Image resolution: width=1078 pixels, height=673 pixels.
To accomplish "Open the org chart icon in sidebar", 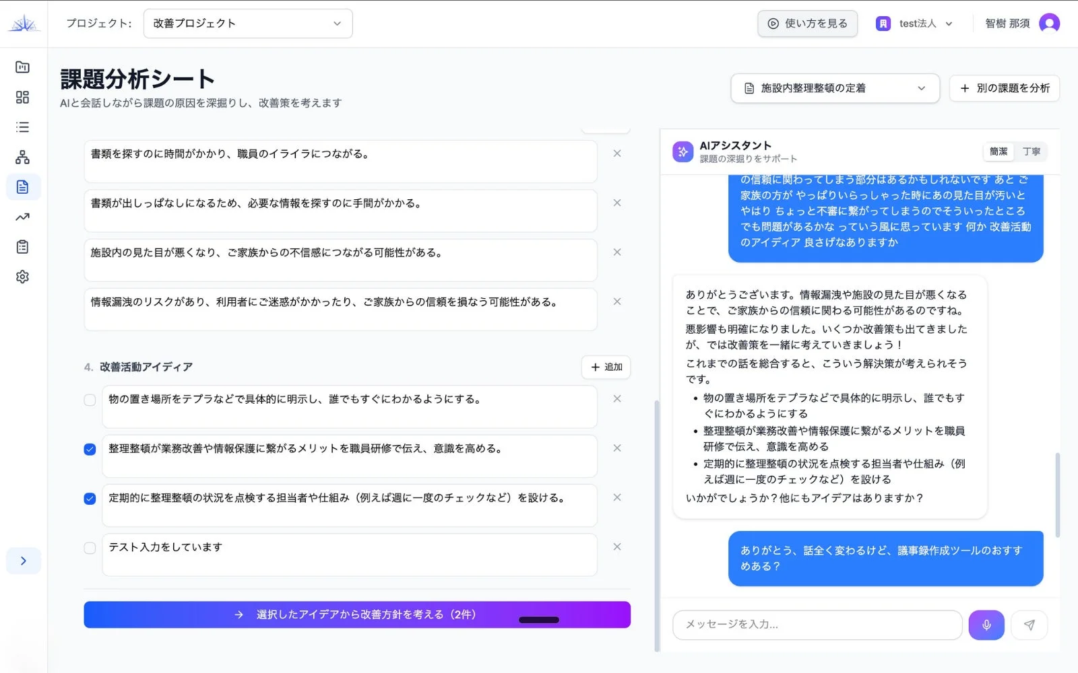I will coord(22,157).
